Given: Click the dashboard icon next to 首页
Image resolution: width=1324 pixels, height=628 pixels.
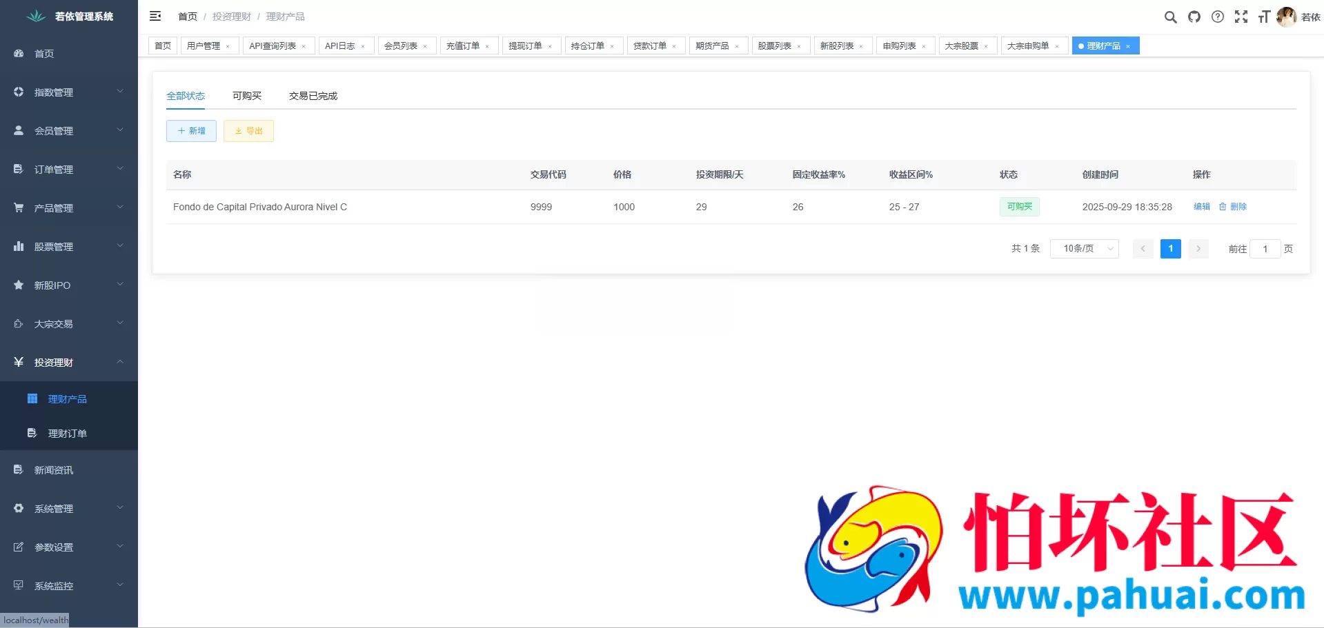Looking at the screenshot, I should 19,53.
